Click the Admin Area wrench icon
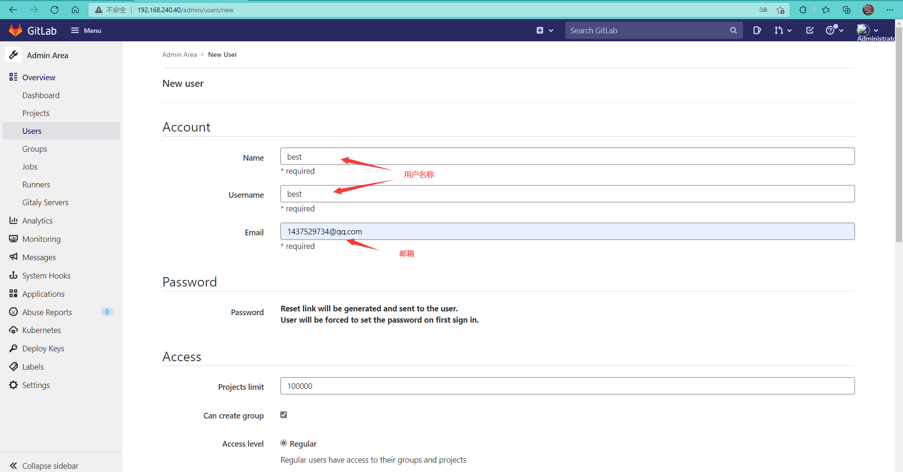The image size is (903, 472). (13, 54)
